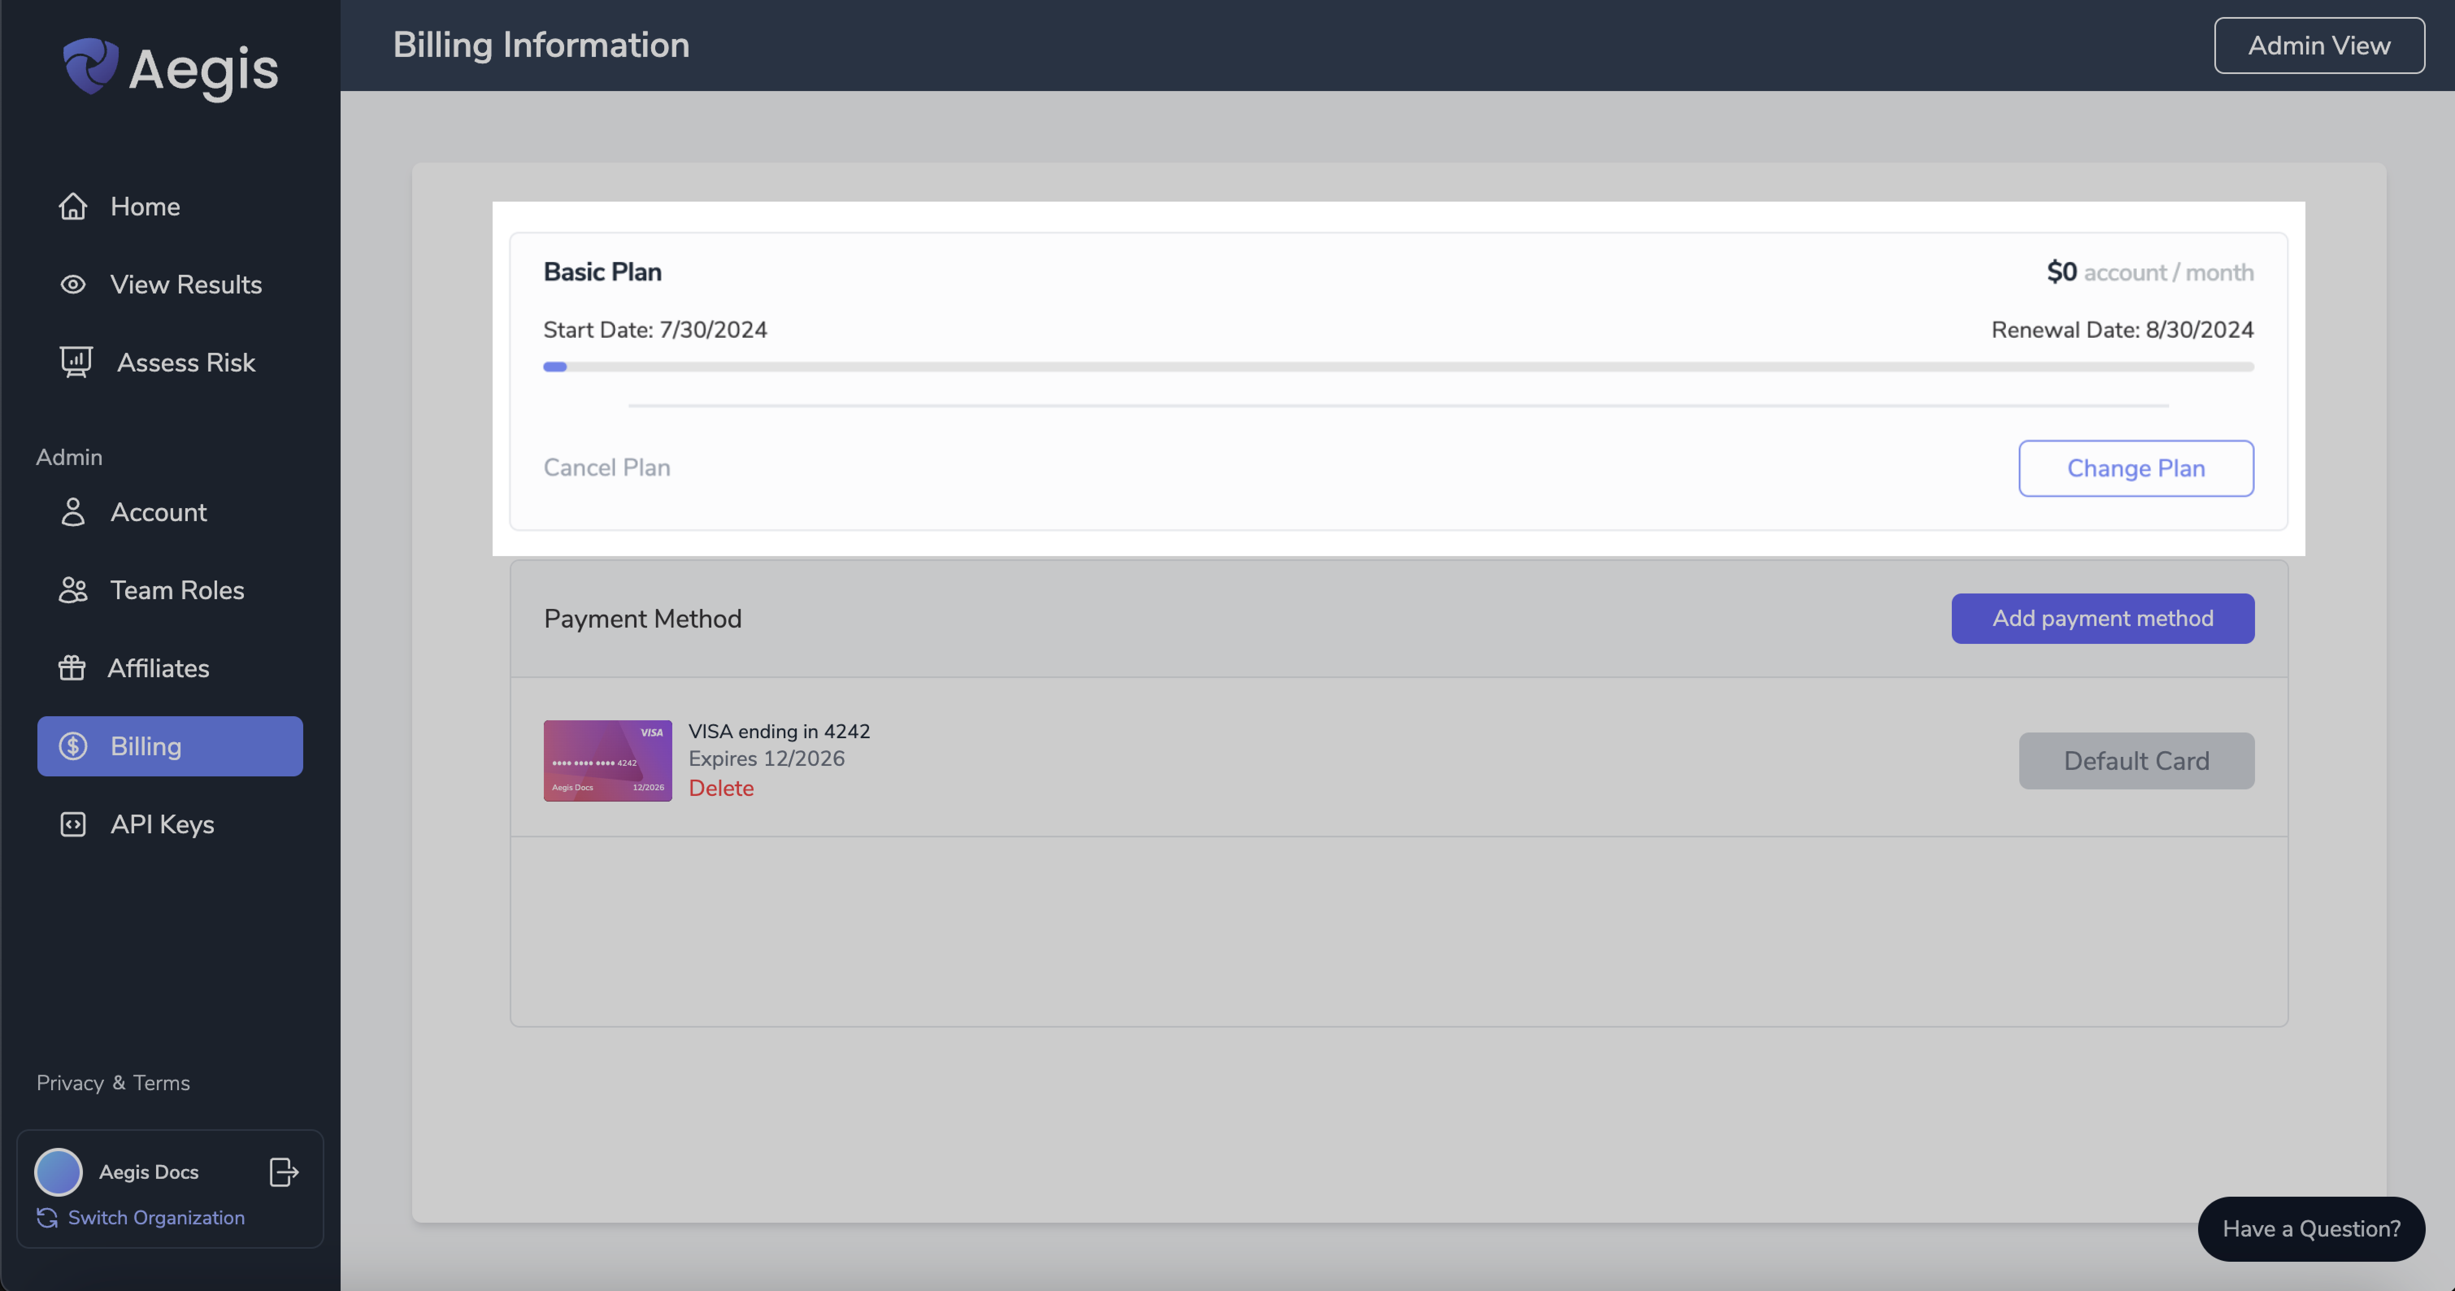The height and width of the screenshot is (1291, 2455).
Task: Click the Aegis Docs organization name
Action: 149,1172
